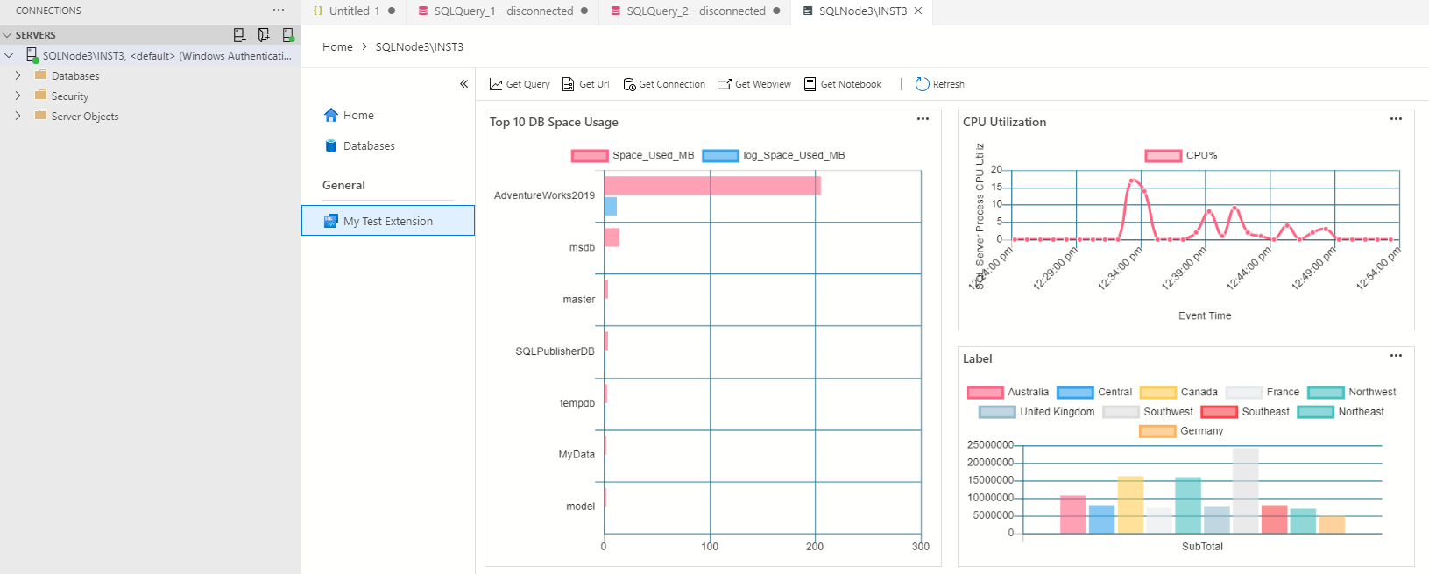Click the CPU Utilization peak near 12:34
Image resolution: width=1429 pixels, height=574 pixels.
click(x=1132, y=181)
